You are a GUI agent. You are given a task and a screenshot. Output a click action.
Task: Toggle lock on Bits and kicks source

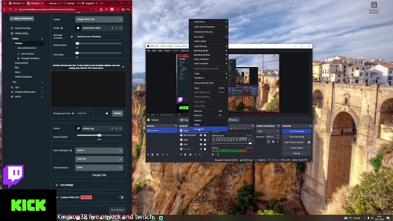[x=205, y=135]
